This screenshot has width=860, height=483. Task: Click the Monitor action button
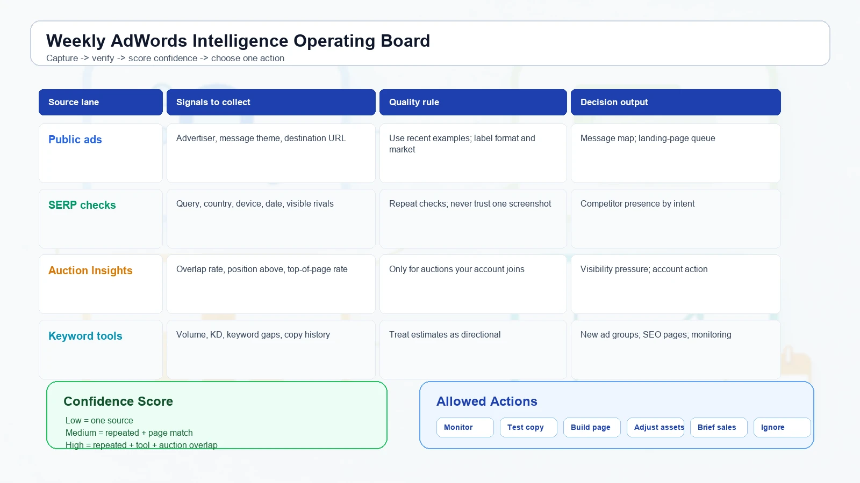pyautogui.click(x=465, y=427)
